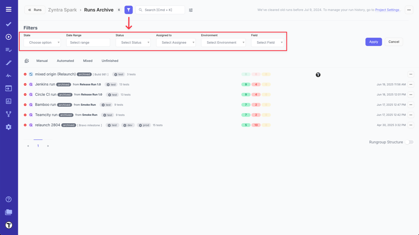Click the help question mark icon

point(9,199)
